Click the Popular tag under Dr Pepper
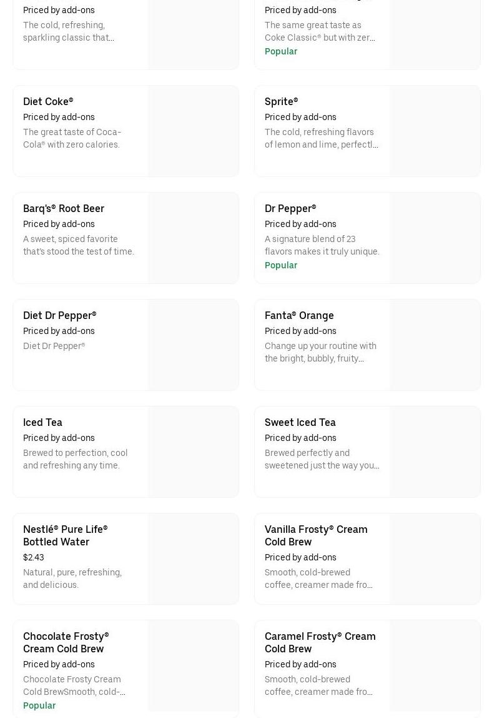 click(281, 265)
